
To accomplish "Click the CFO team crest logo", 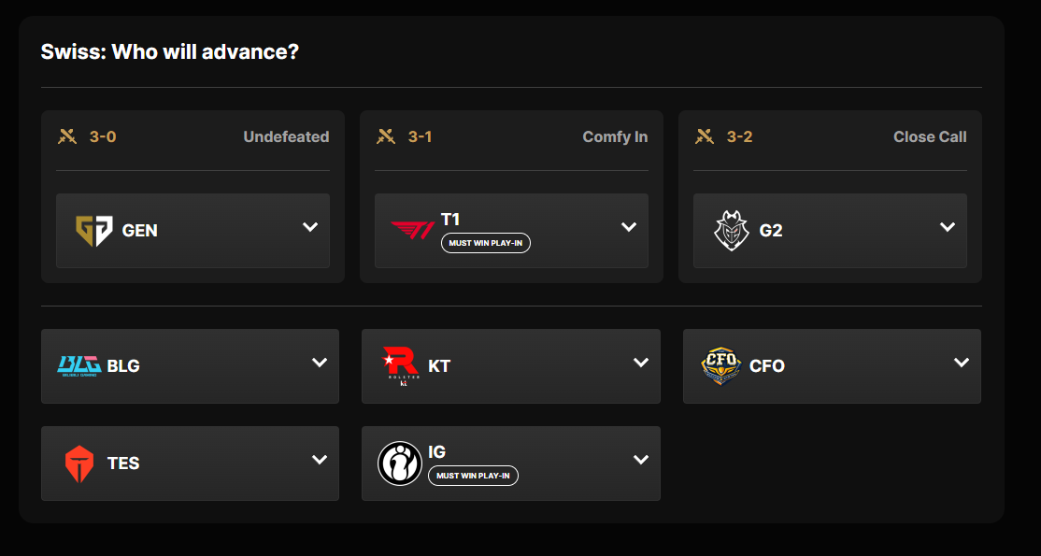I will 721,366.
